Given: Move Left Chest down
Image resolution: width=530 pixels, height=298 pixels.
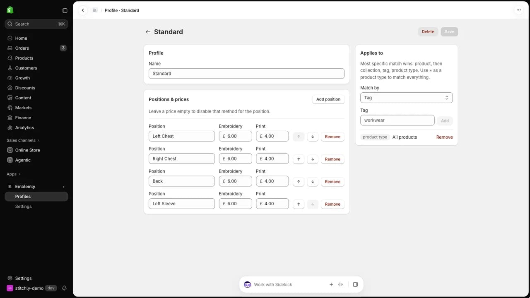Looking at the screenshot, I should (313, 137).
